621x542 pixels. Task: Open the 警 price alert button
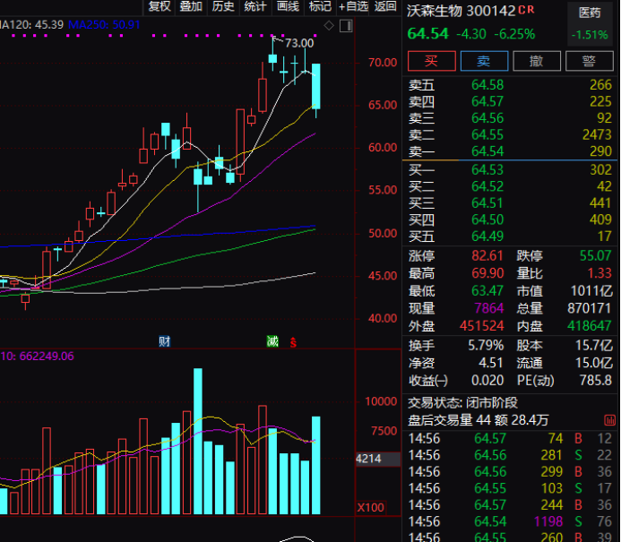click(x=589, y=60)
